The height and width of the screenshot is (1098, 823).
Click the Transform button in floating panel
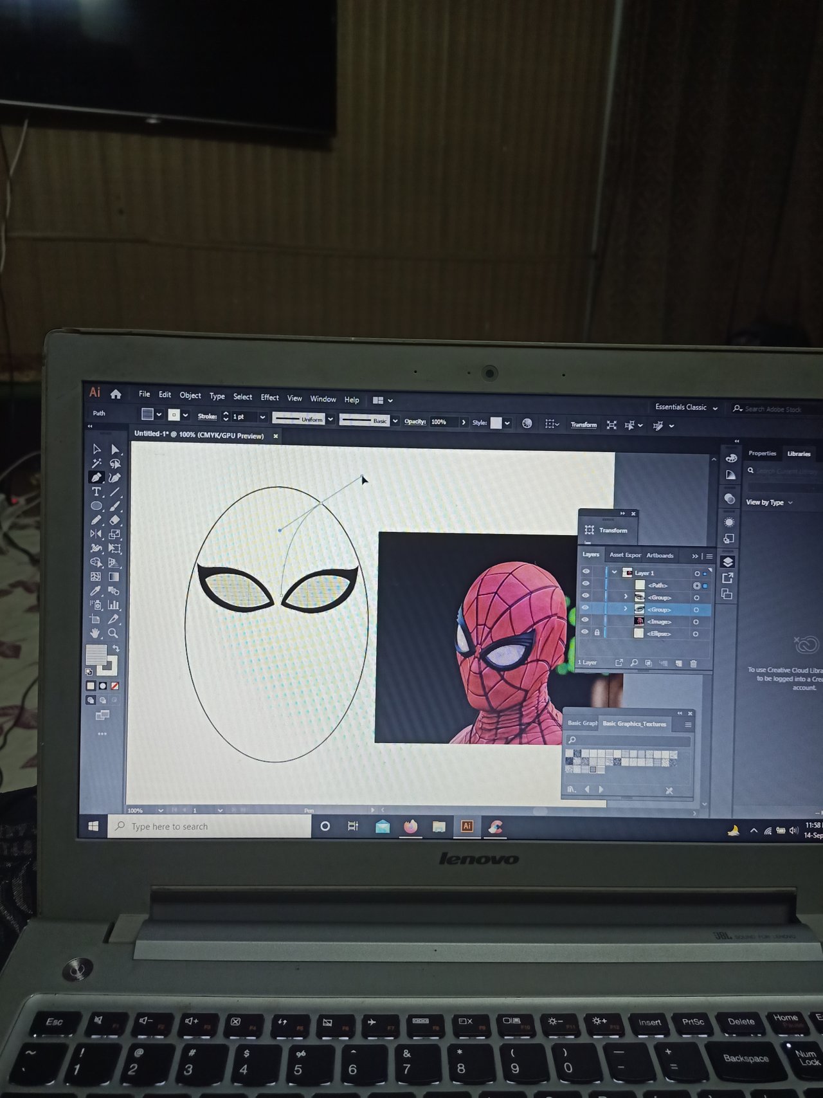(x=607, y=530)
